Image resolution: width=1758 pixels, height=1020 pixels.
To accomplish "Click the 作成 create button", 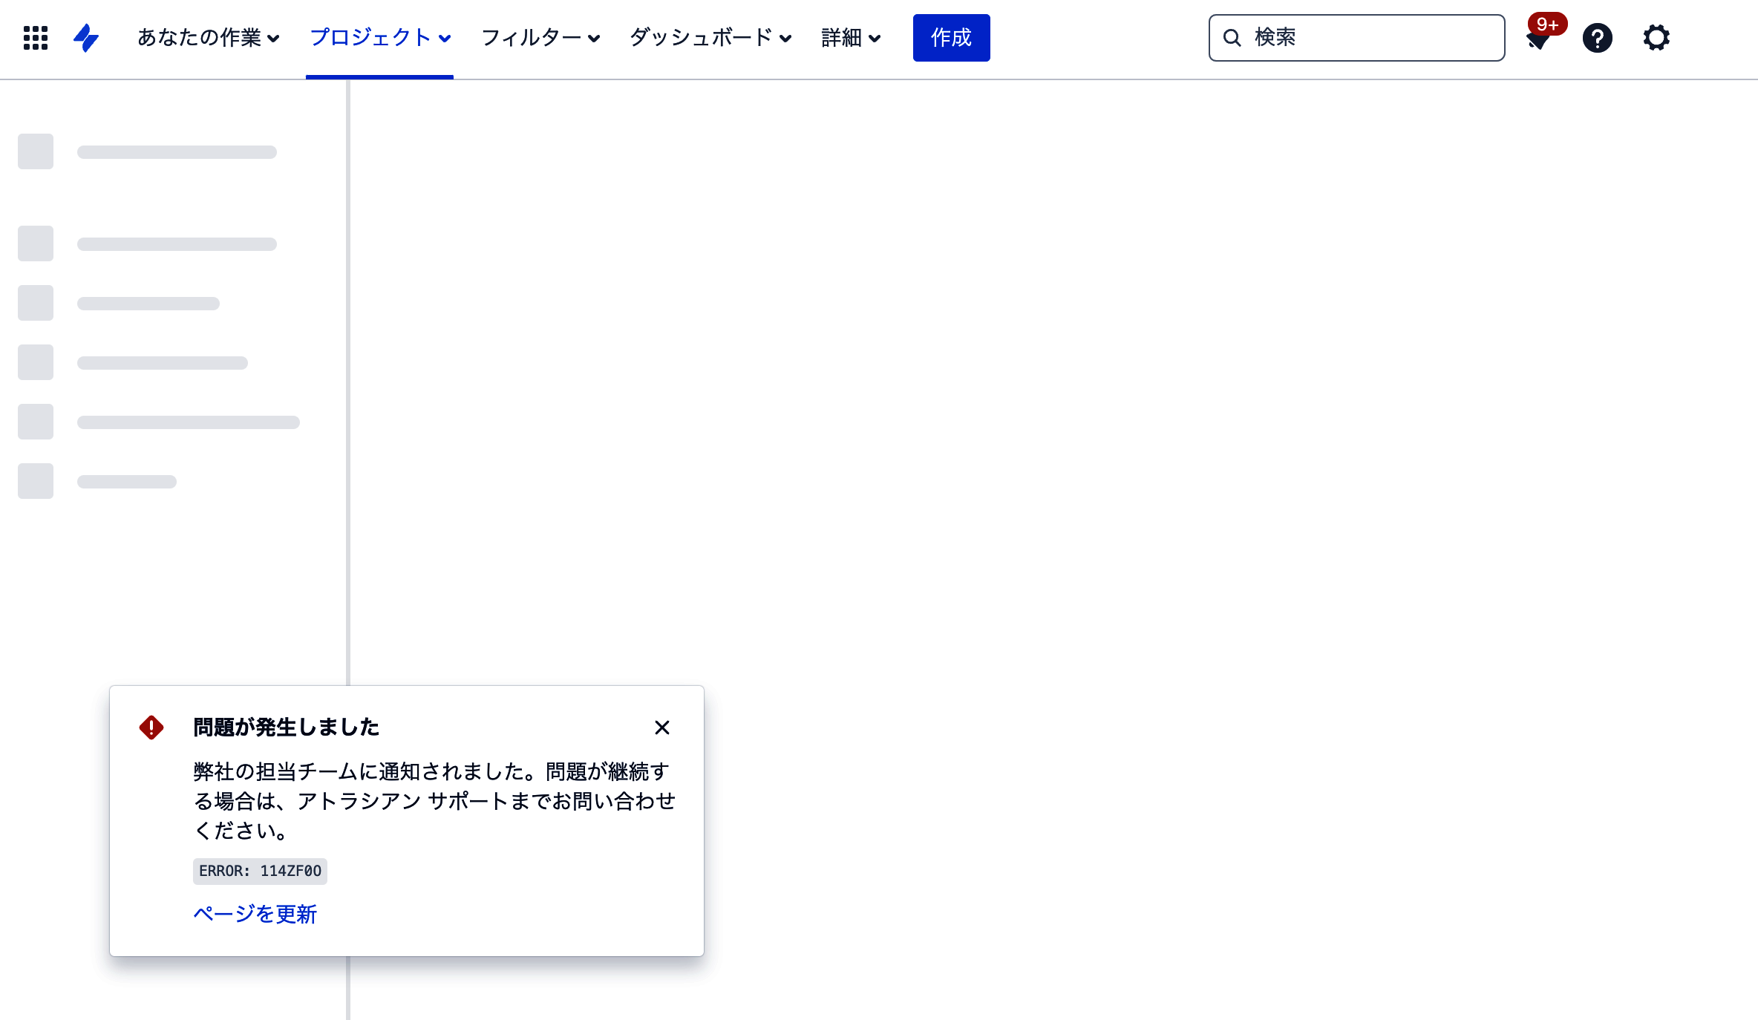I will pyautogui.click(x=951, y=38).
